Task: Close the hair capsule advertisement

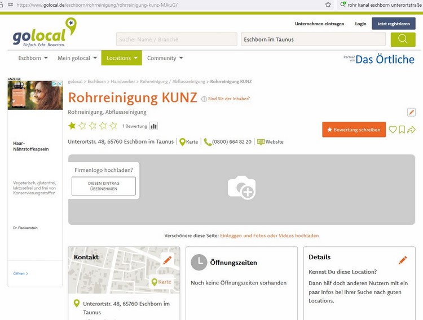Action: coord(60,84)
